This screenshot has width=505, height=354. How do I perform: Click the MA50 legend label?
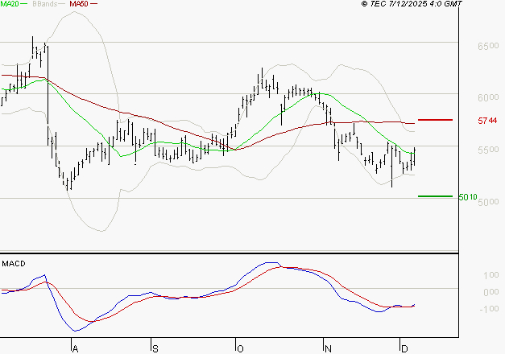[79, 4]
